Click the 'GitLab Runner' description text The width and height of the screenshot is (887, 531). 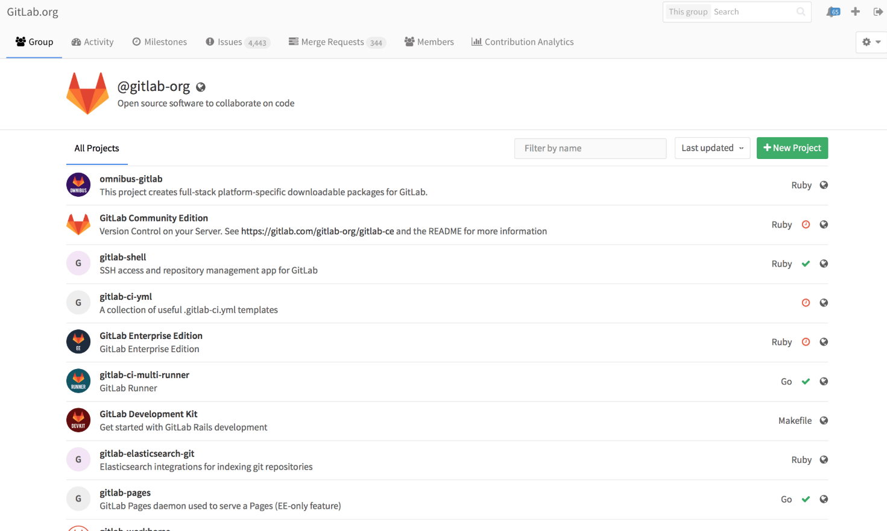point(128,388)
